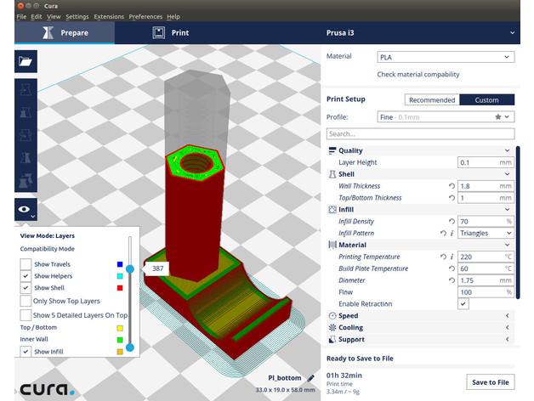534x401 pixels.
Task: Expand the Speed section chevron
Action: 507,316
